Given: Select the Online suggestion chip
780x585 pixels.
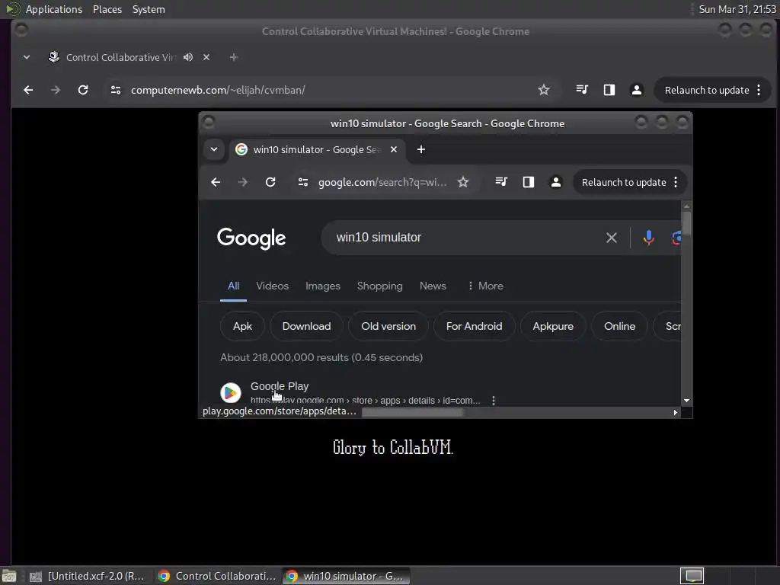Looking at the screenshot, I should (x=620, y=326).
